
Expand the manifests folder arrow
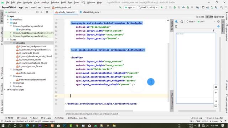click(8, 20)
